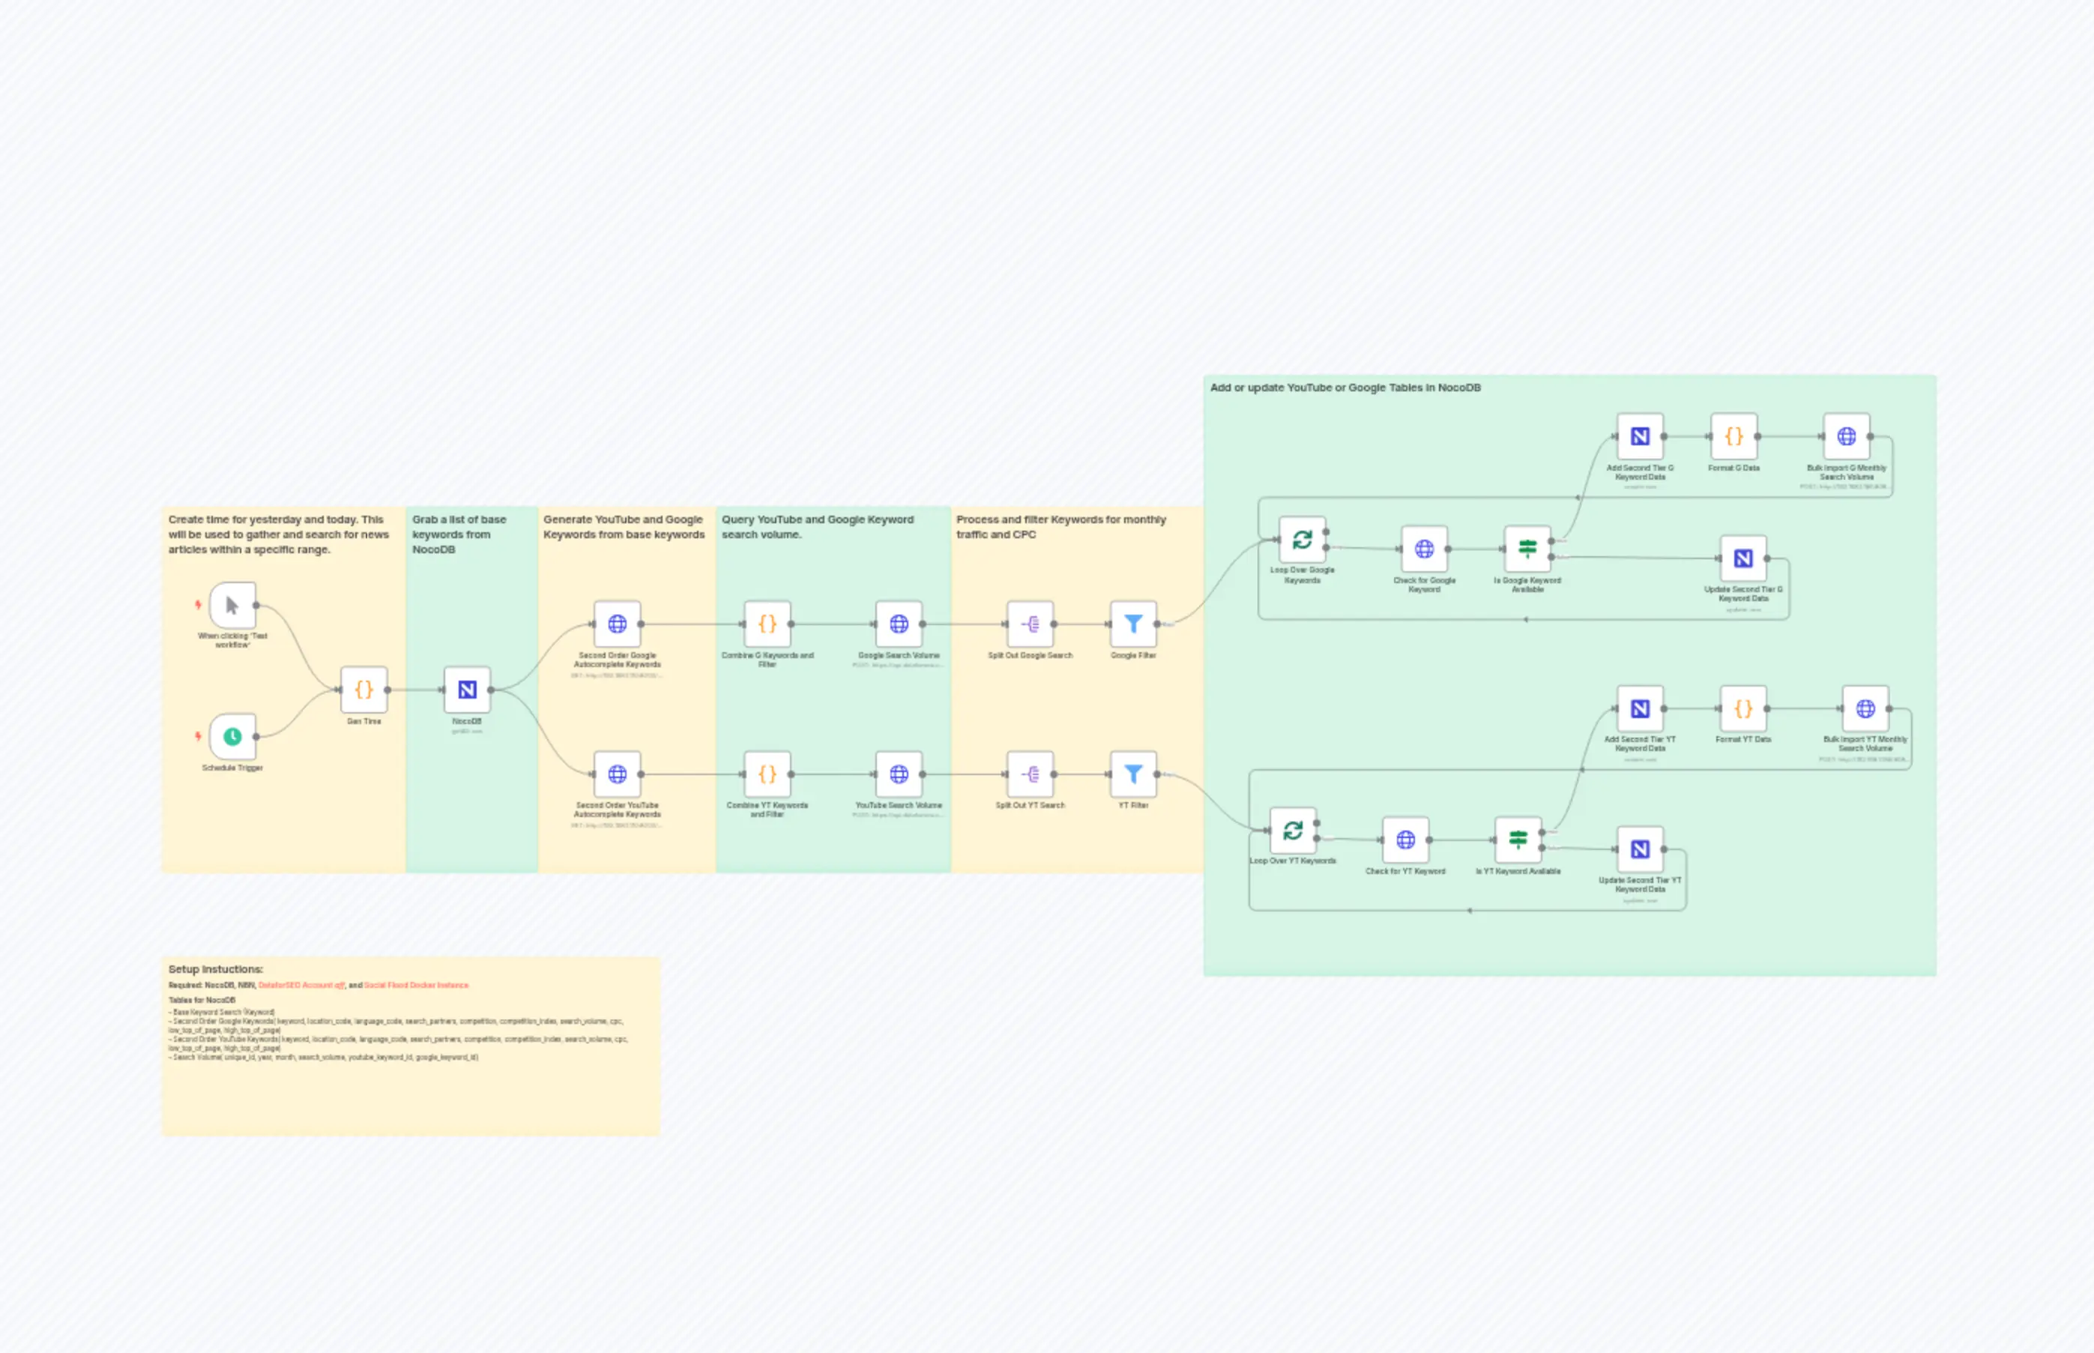2094x1353 pixels.
Task: Select the Is Google Keyword Available switch
Action: coord(1527,549)
